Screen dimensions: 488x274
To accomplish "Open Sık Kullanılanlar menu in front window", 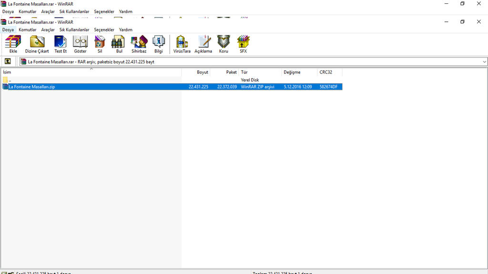I will (x=74, y=30).
